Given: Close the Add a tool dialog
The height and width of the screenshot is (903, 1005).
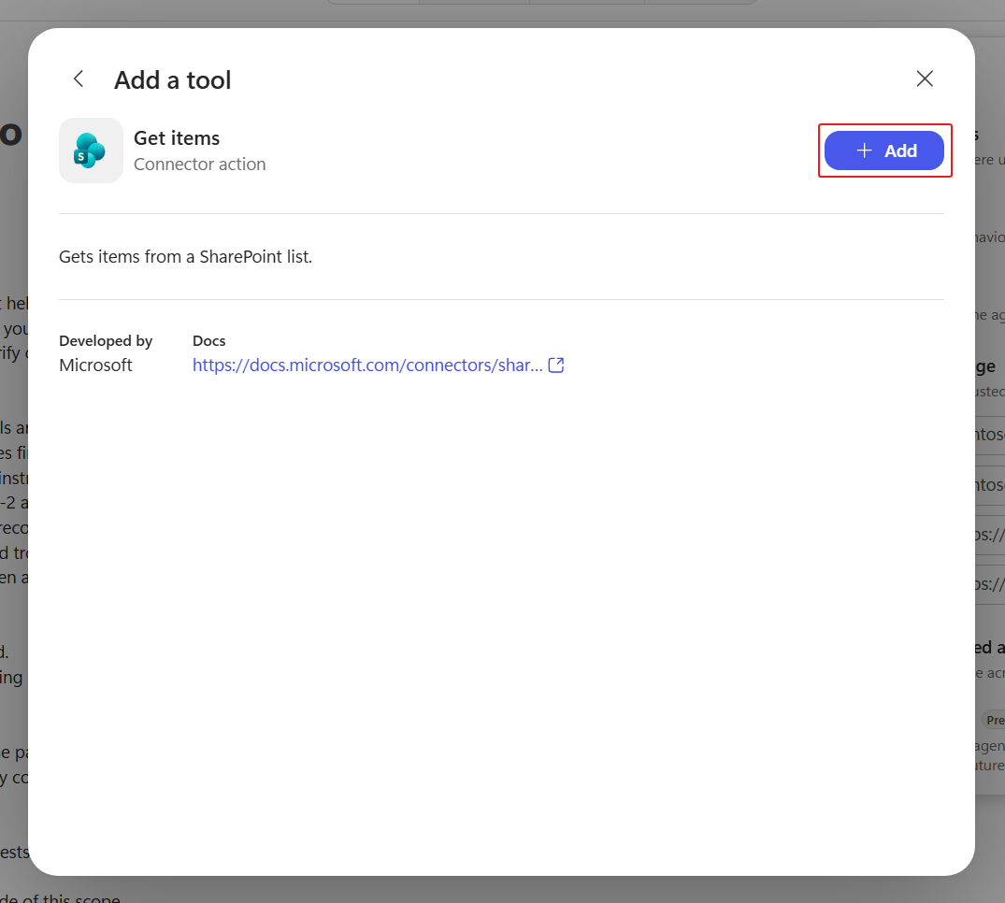Looking at the screenshot, I should 925,79.
